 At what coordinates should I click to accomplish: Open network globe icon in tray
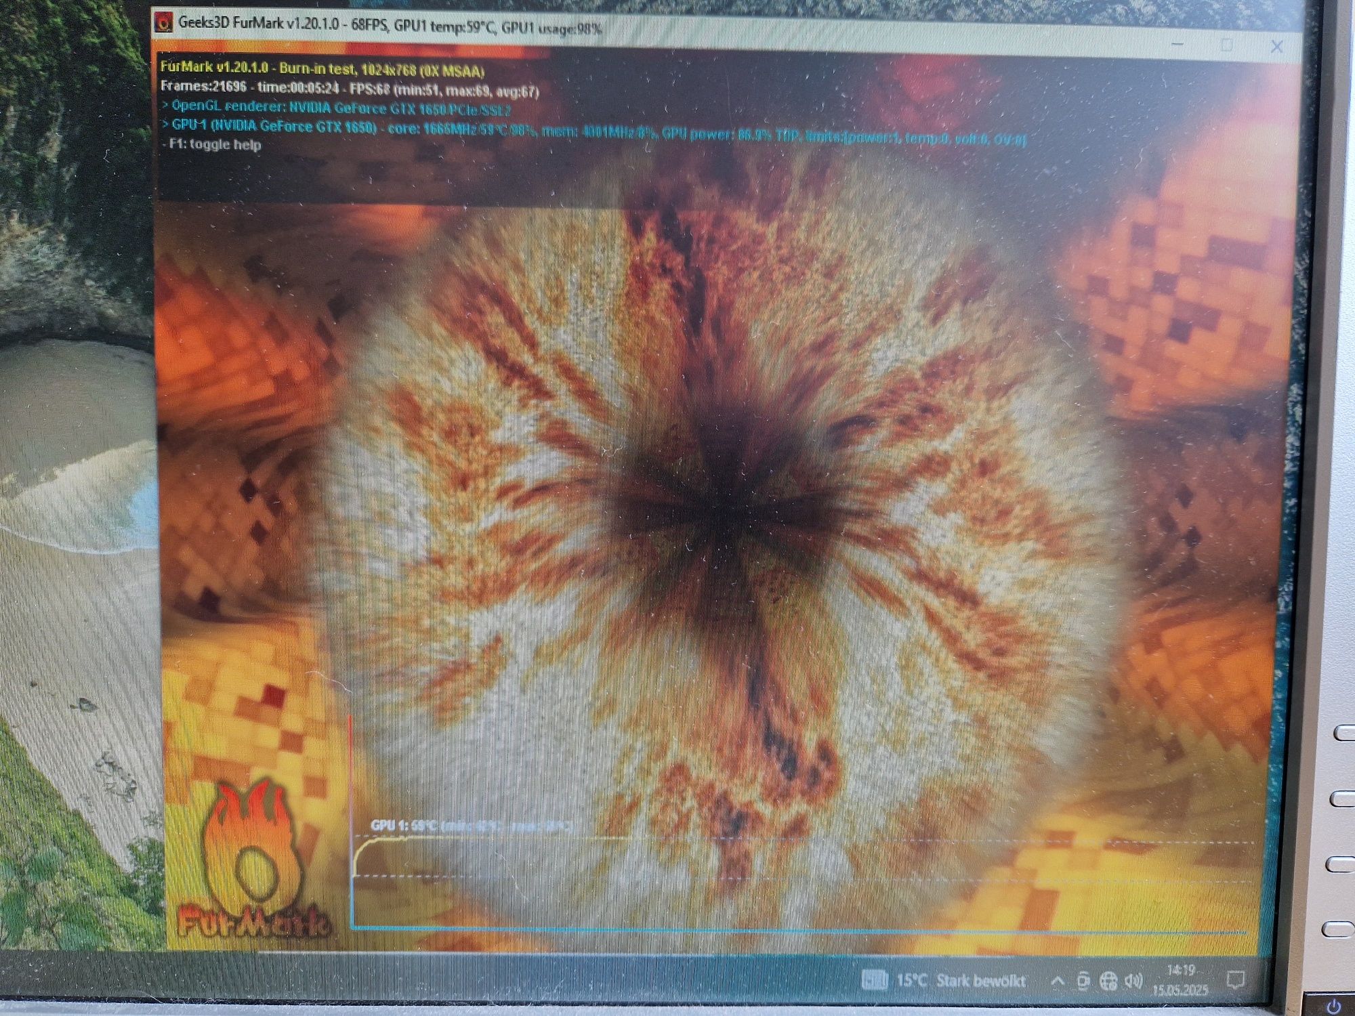tap(1108, 980)
